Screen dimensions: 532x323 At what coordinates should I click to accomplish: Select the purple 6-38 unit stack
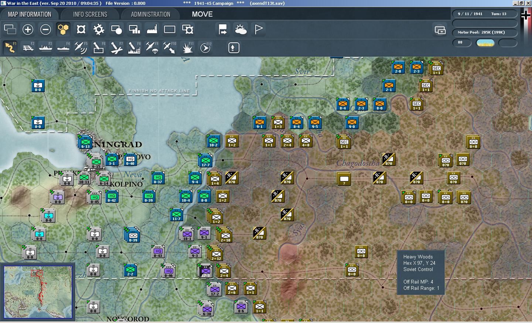coord(206,309)
